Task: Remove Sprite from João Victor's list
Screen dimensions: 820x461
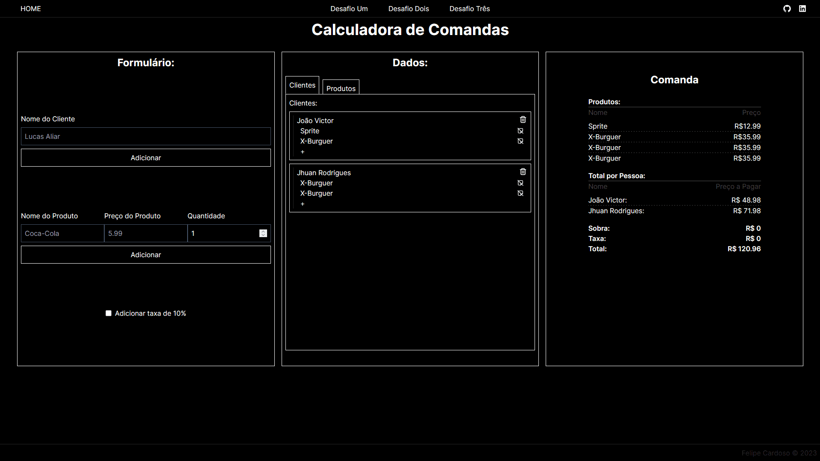Action: 520,131
